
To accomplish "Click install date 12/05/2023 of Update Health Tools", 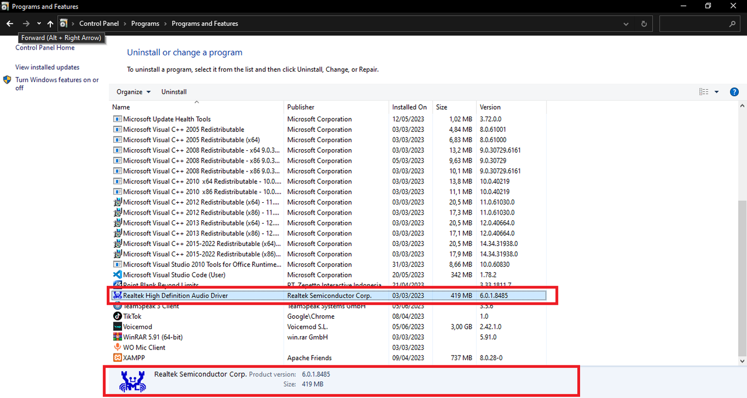I will click(408, 119).
